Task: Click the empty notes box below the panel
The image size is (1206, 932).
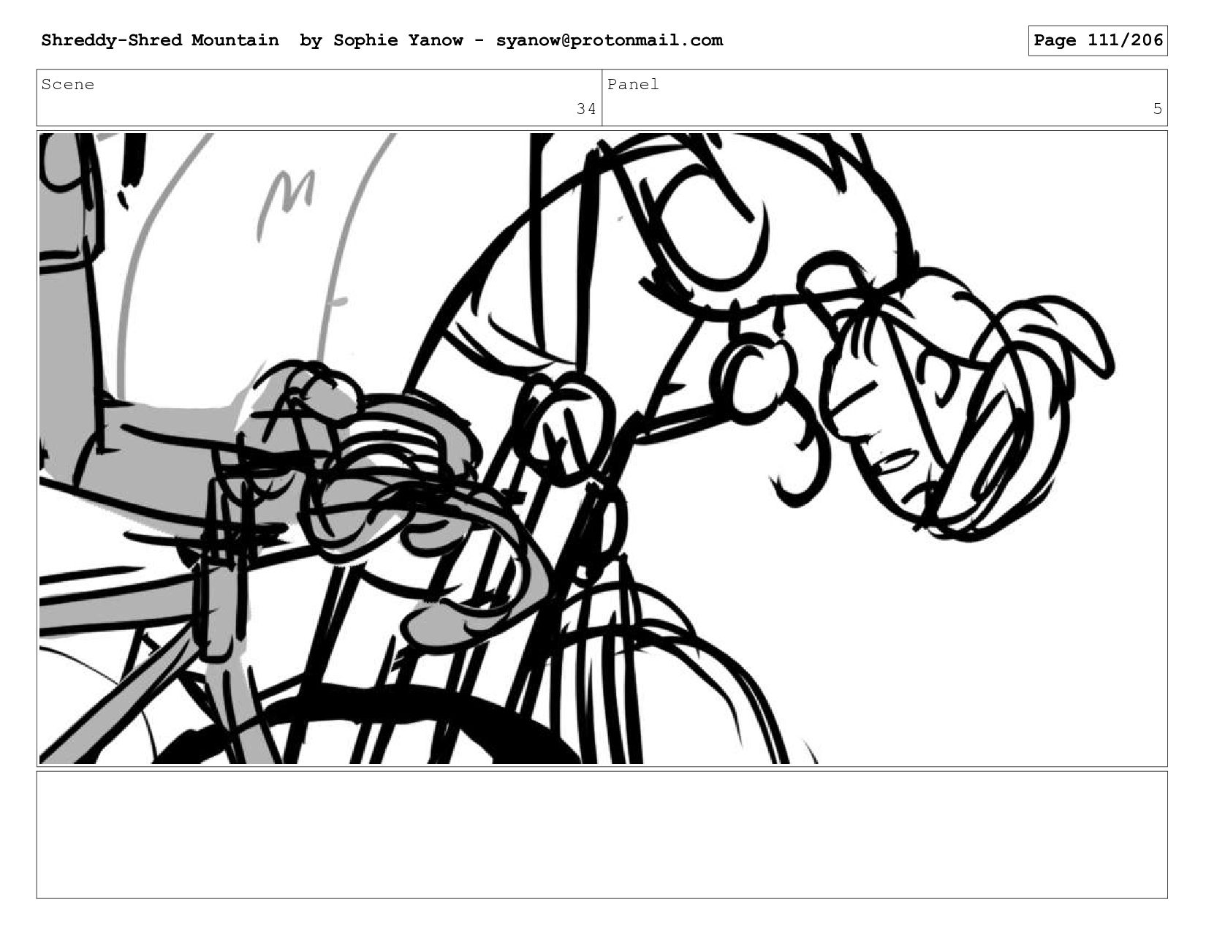Action: point(602,835)
